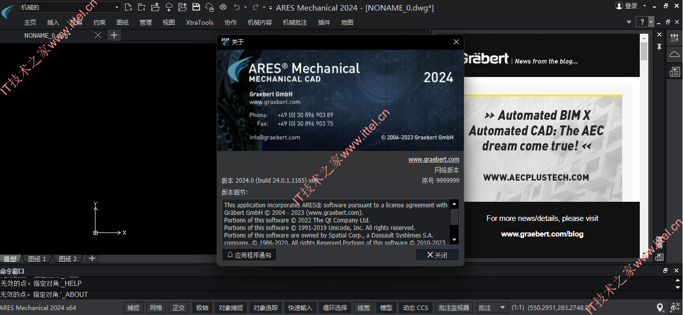
Task: Click the cloud lock icon in toolbar
Action: click(x=209, y=7)
